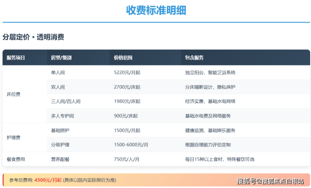The height and width of the screenshot is (188, 311).
Task: Click the 房型/级别 column header
Action: (61, 58)
